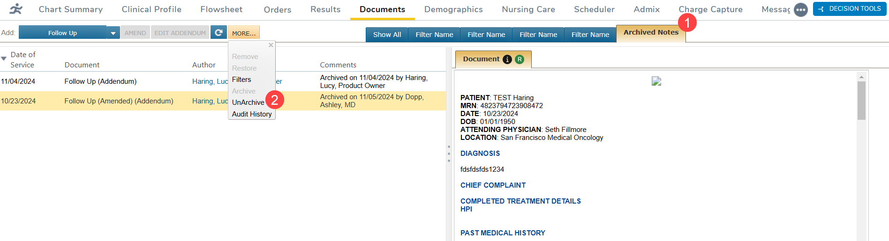Click the refresh icon button
This screenshot has width=889, height=241.
tap(218, 33)
